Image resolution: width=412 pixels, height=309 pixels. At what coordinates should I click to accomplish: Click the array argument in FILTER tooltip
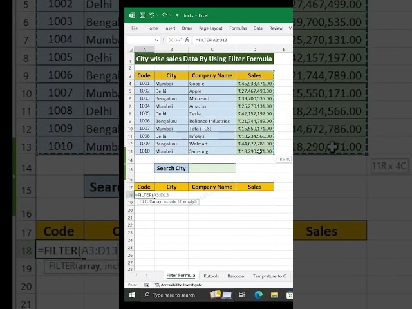[x=156, y=201]
